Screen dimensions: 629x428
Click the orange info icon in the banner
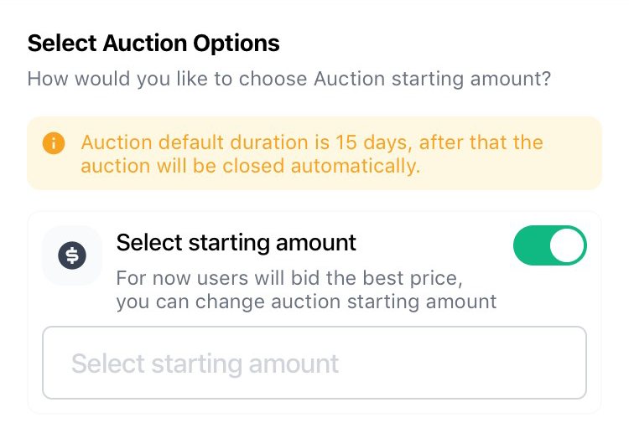54,143
